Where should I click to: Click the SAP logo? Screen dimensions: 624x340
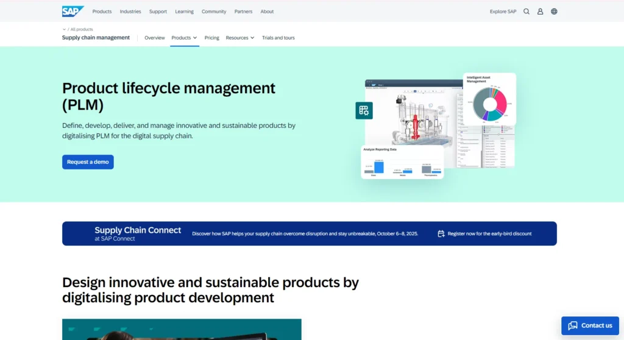coord(73,11)
